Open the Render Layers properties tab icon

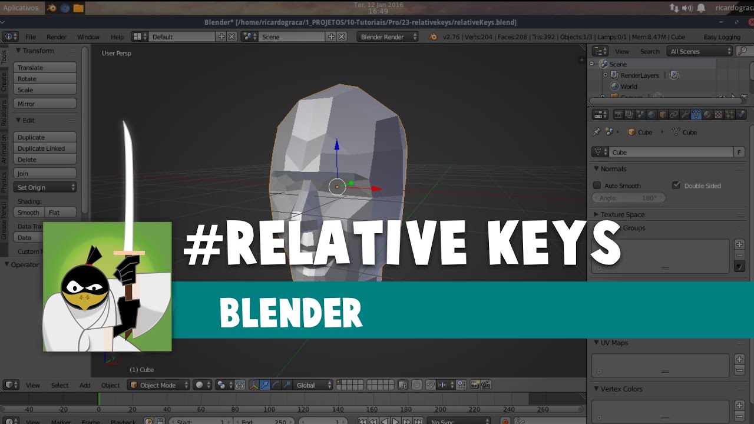click(x=629, y=115)
